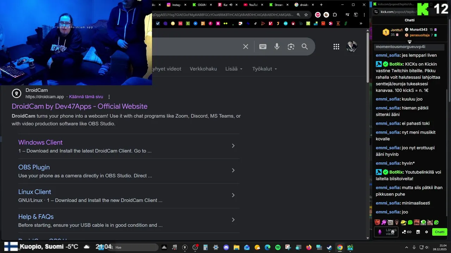The image size is (451, 253).
Task: Open the DroidCam official website result
Action: [80, 106]
